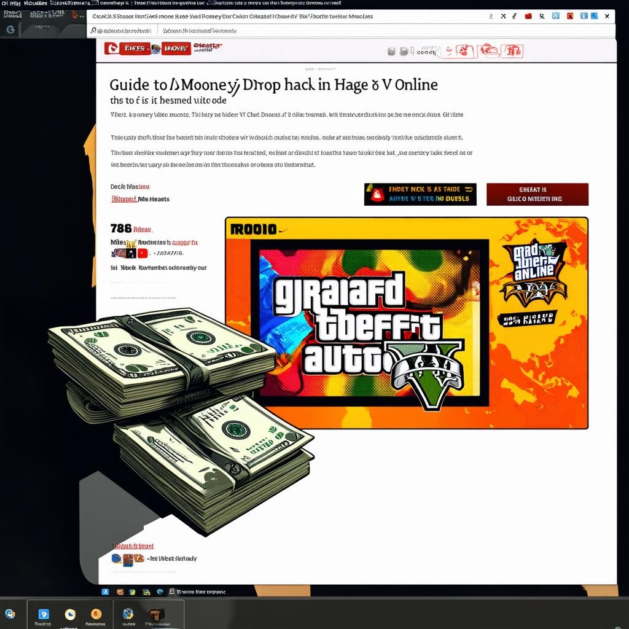
Task: Click the red YouTube icon under 786 count
Action: [x=143, y=253]
